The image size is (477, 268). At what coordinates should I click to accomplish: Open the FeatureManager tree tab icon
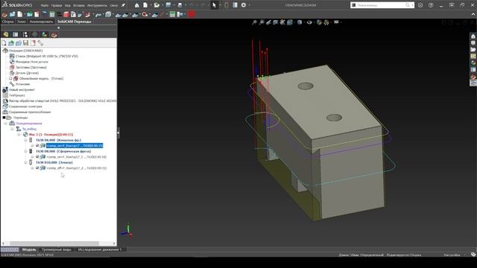[6, 34]
